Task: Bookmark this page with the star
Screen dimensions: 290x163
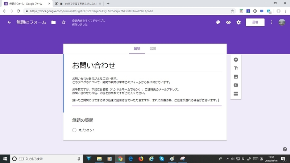Action: point(232,11)
